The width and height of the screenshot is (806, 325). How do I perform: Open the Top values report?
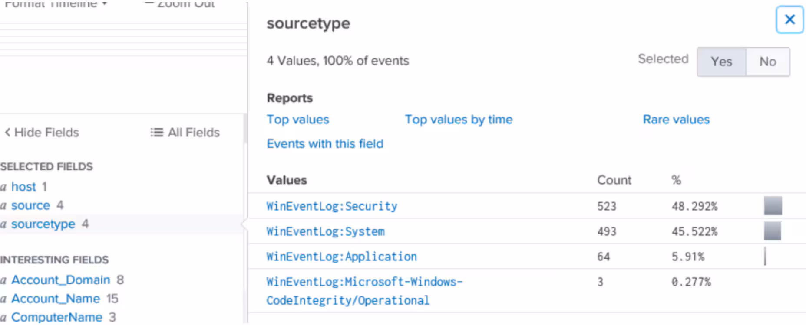298,120
